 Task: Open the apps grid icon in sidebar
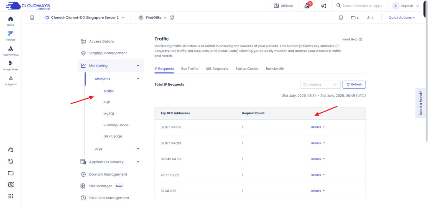pyautogui.click(x=10, y=196)
